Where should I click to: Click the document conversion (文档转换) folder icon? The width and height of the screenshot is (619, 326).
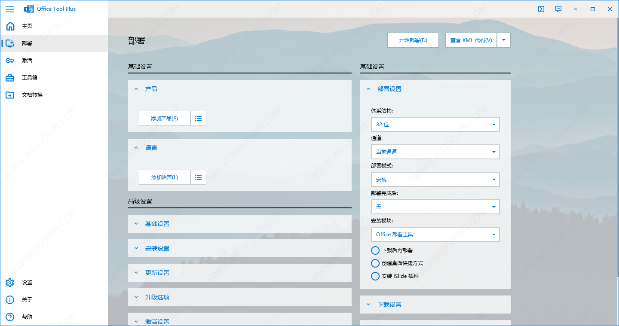tap(10, 95)
